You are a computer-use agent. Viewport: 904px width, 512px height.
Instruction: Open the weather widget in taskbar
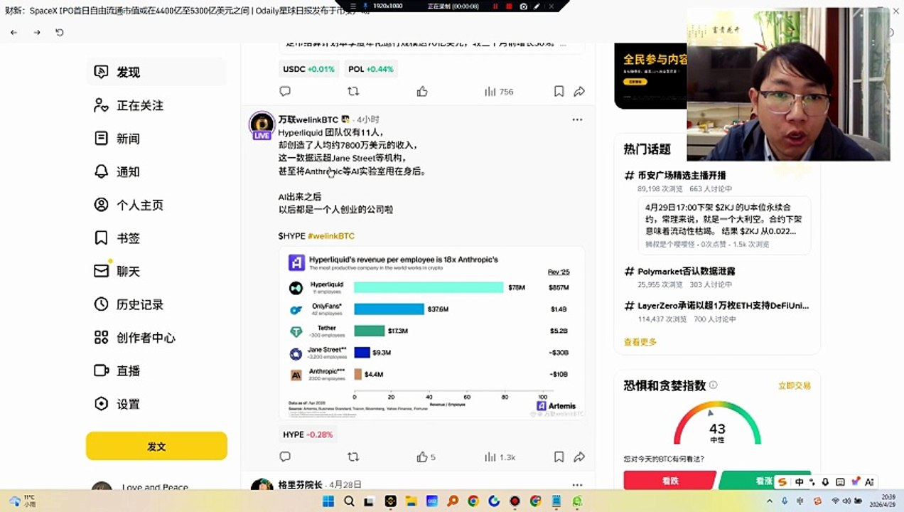click(x=21, y=501)
